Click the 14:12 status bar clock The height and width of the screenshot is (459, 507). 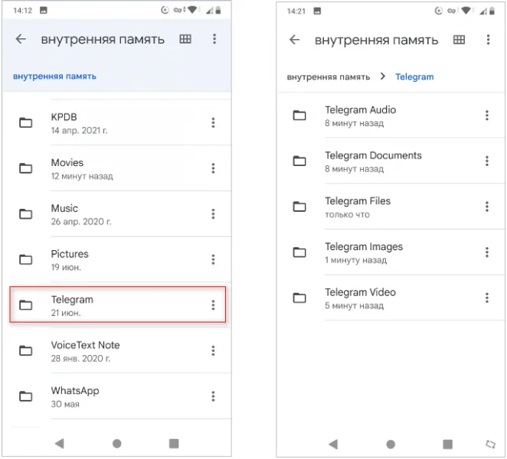click(23, 11)
